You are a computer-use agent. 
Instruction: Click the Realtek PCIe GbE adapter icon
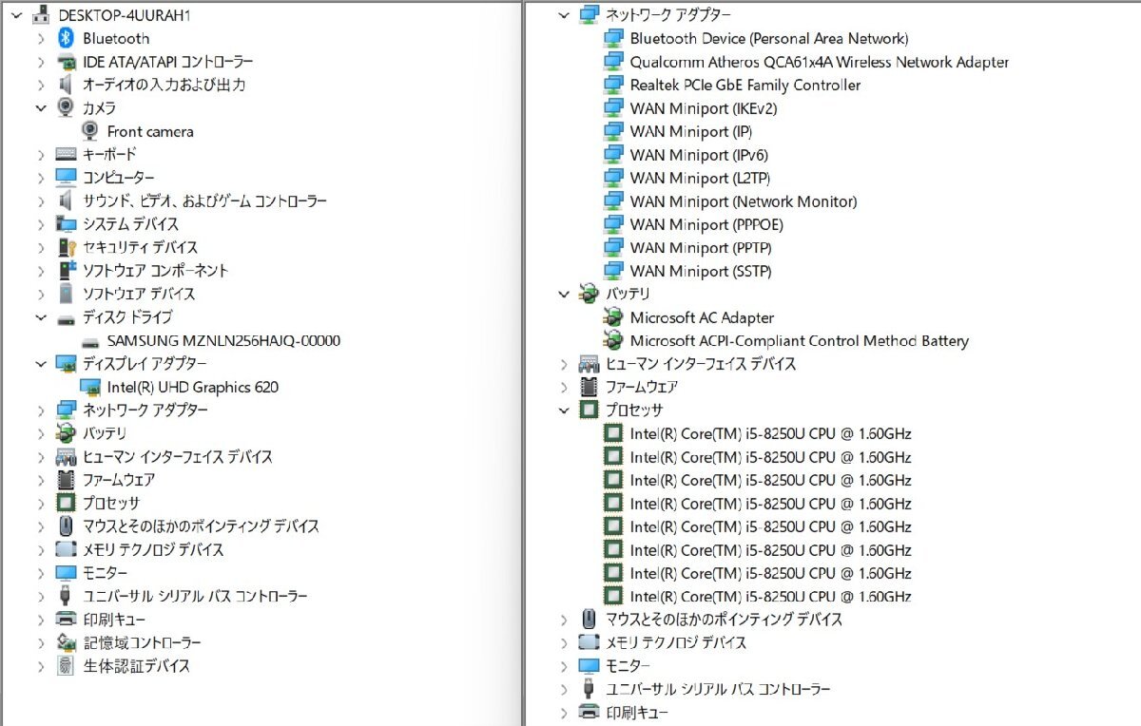tap(613, 85)
